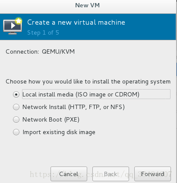The image size is (177, 183).
Task: Click the 'Connection: QEMU/KVM' text
Action: pyautogui.click(x=40, y=51)
